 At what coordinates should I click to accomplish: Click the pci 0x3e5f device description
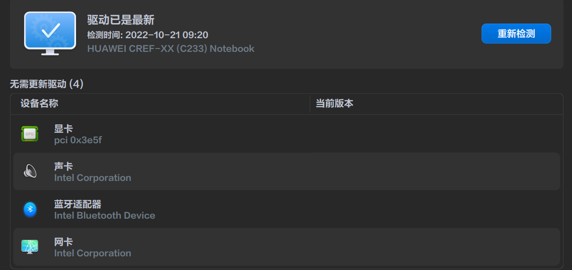(78, 140)
